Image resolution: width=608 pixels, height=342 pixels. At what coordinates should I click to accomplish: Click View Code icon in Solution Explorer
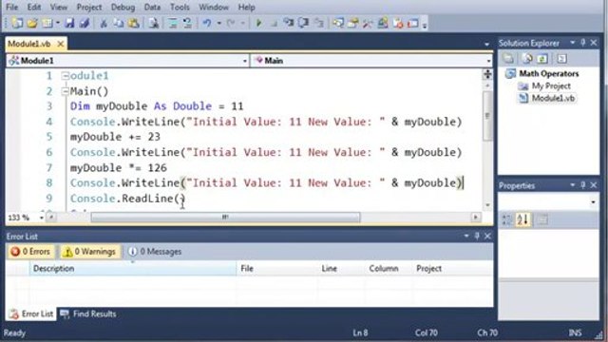[x=561, y=59]
